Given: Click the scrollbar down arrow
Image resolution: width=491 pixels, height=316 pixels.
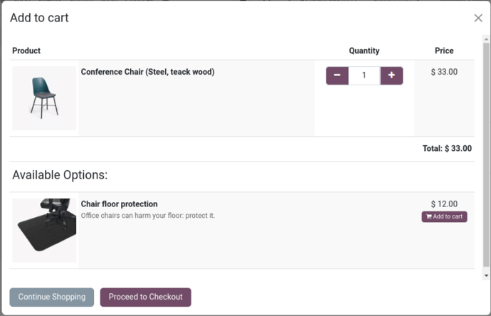Looking at the screenshot, I should [486, 275].
